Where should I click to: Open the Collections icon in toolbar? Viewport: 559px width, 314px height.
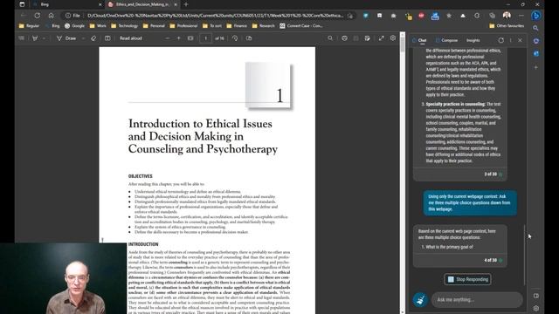492,16
